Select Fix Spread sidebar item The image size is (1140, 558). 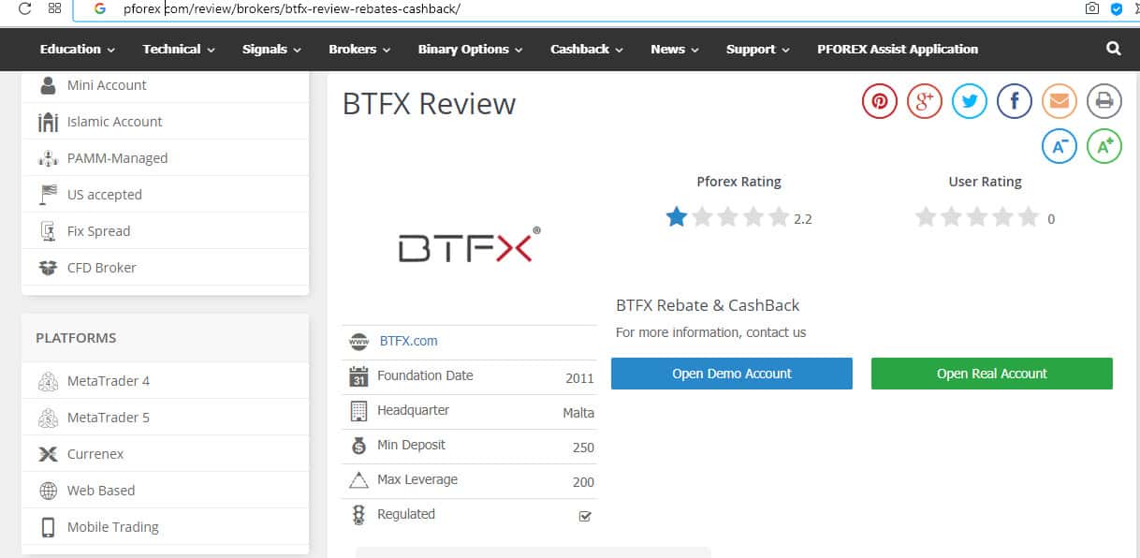click(x=98, y=231)
